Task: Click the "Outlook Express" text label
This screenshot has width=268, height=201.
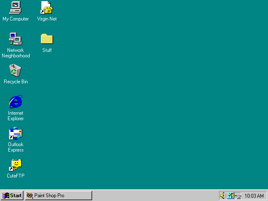Action: [15, 147]
